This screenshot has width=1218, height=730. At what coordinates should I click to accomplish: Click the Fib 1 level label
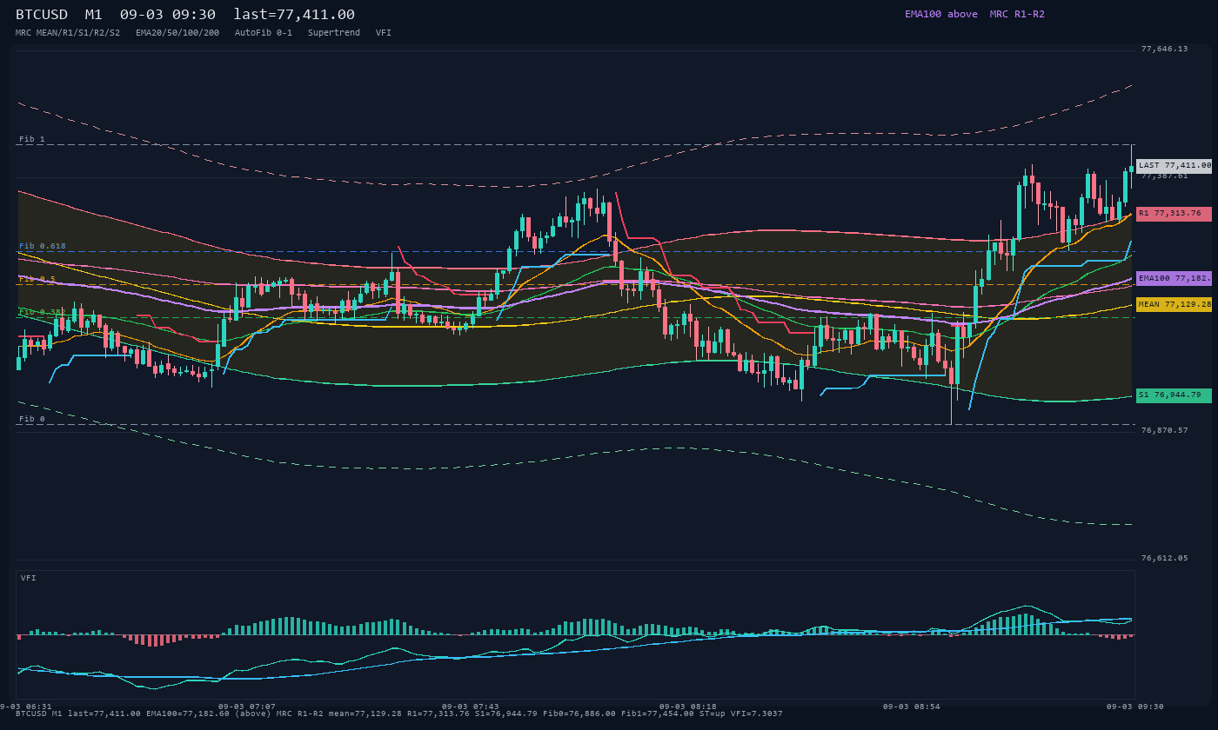pyautogui.click(x=32, y=139)
